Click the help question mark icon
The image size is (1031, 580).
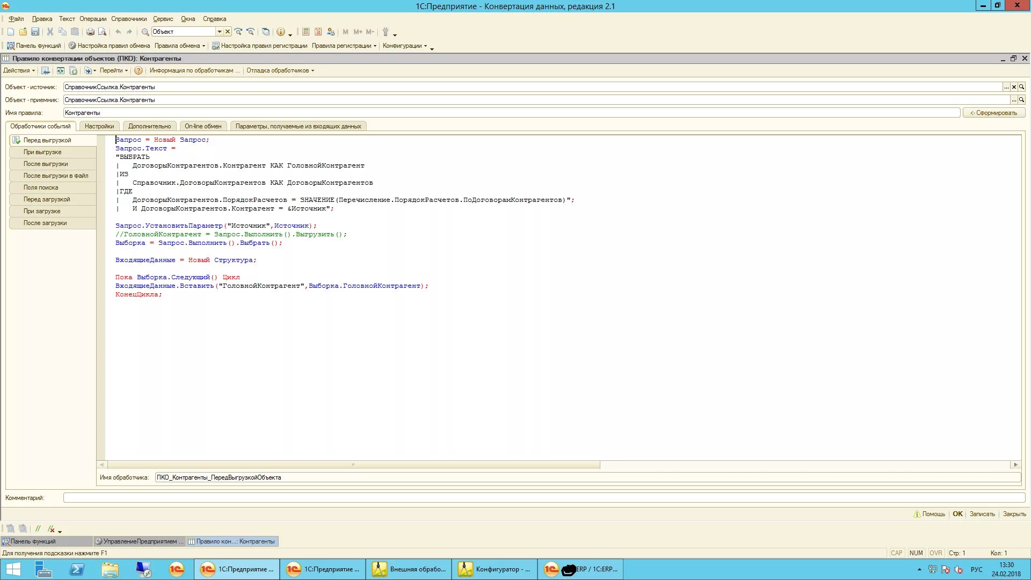(138, 70)
